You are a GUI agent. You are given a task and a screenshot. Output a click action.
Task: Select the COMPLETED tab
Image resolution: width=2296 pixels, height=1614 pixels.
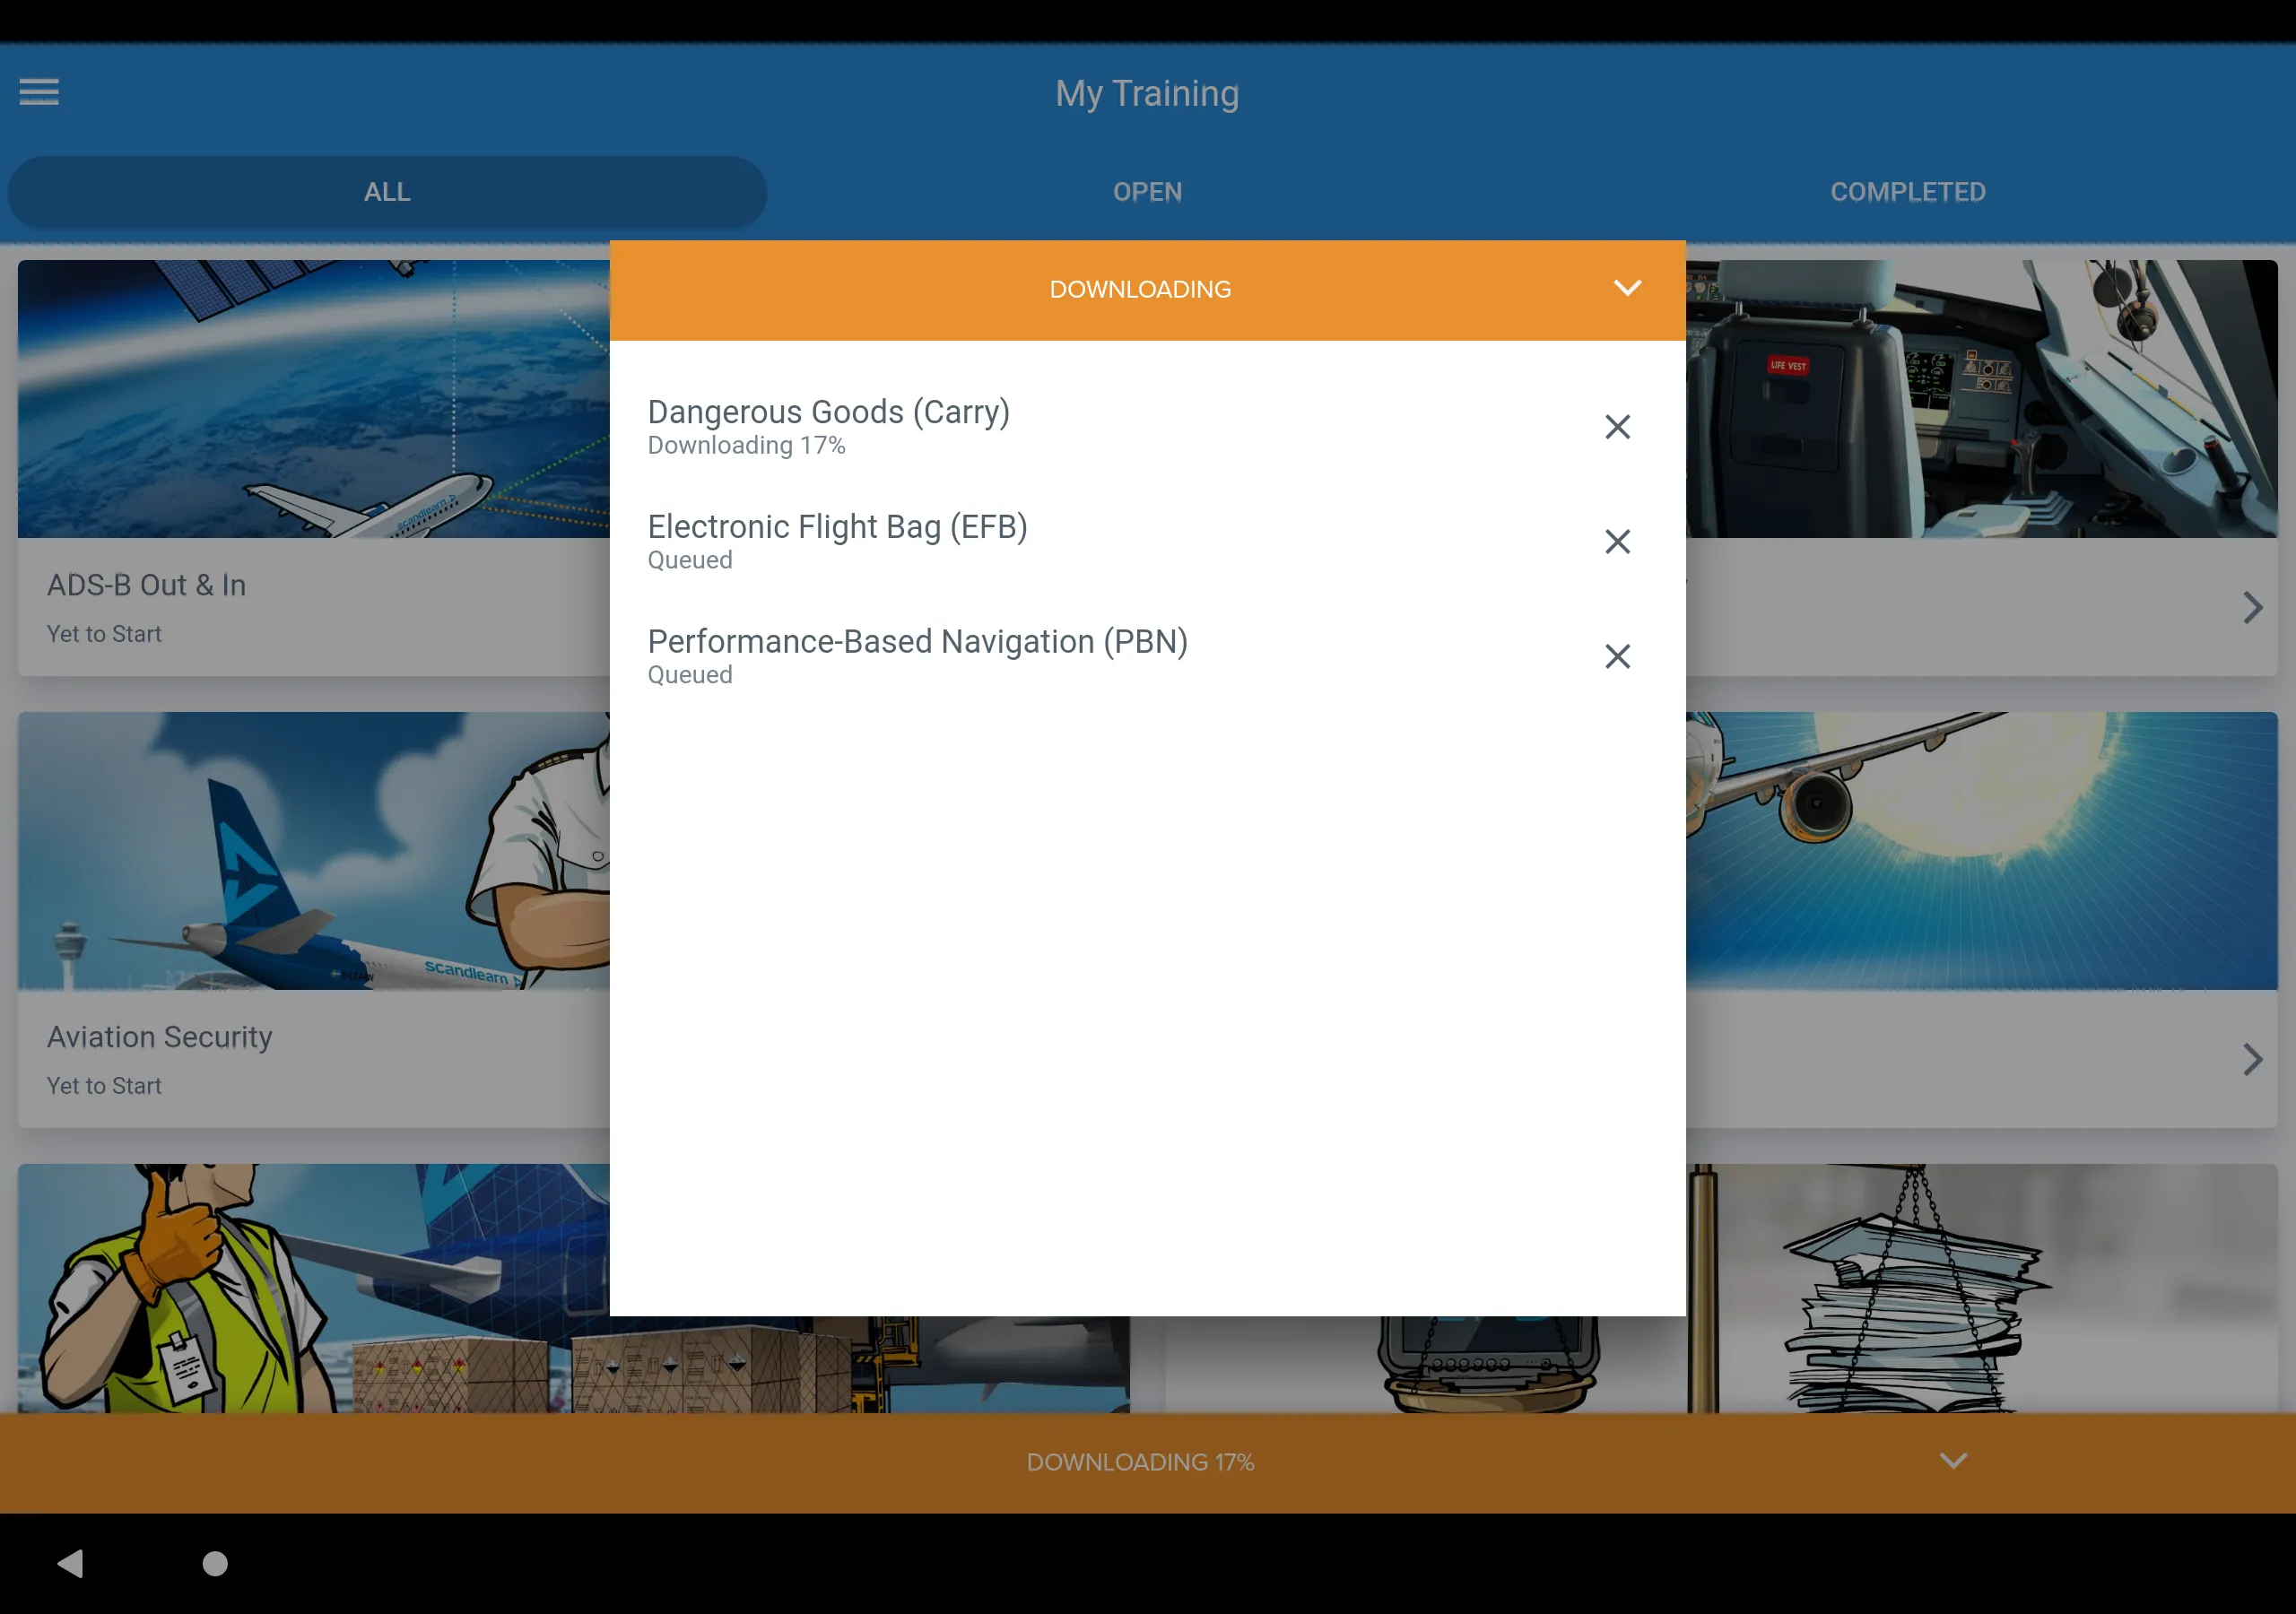click(x=1907, y=190)
